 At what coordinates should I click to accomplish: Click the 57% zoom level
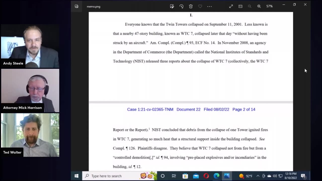click(x=269, y=6)
